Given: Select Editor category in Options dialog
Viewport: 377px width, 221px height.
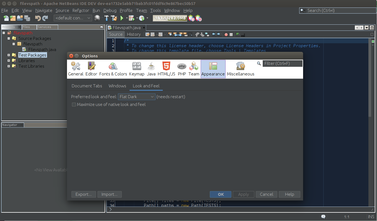Looking at the screenshot, I should tap(91, 69).
